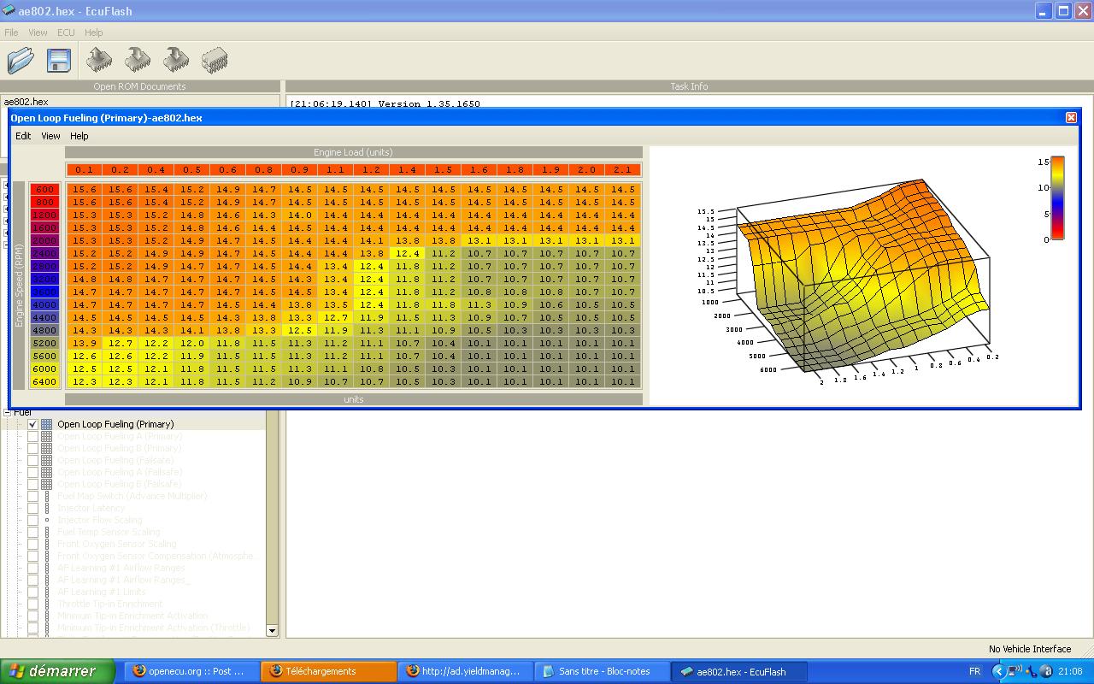Click the table icon beside Open Loop Fueling (Primary)
The width and height of the screenshot is (1094, 684).
tap(47, 424)
